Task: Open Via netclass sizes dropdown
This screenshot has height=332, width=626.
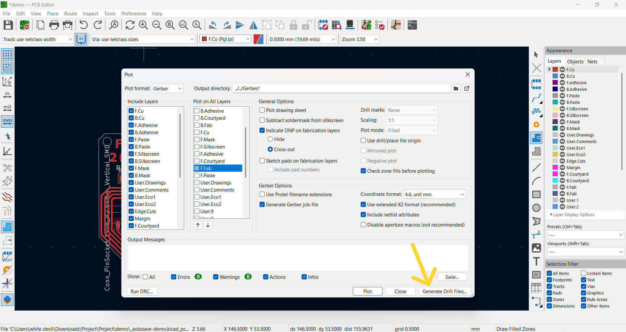Action: click(x=143, y=39)
